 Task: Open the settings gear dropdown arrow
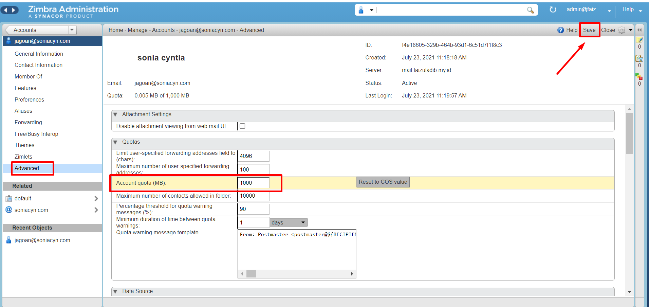point(630,30)
